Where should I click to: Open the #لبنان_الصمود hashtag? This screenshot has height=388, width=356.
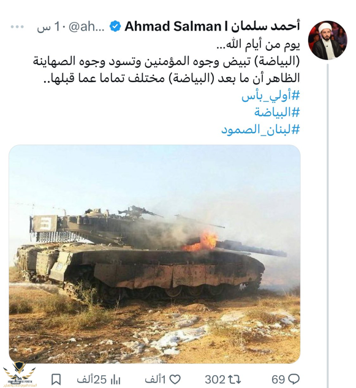coord(260,129)
